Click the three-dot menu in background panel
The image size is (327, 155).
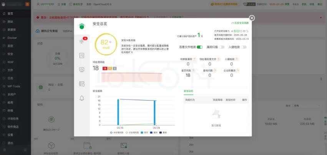tap(321, 79)
